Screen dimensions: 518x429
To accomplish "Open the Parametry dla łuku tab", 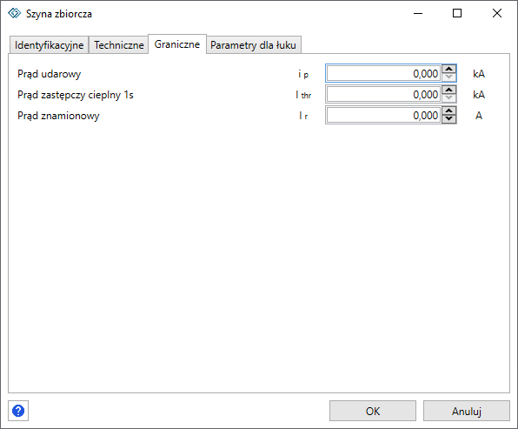I will [x=254, y=45].
